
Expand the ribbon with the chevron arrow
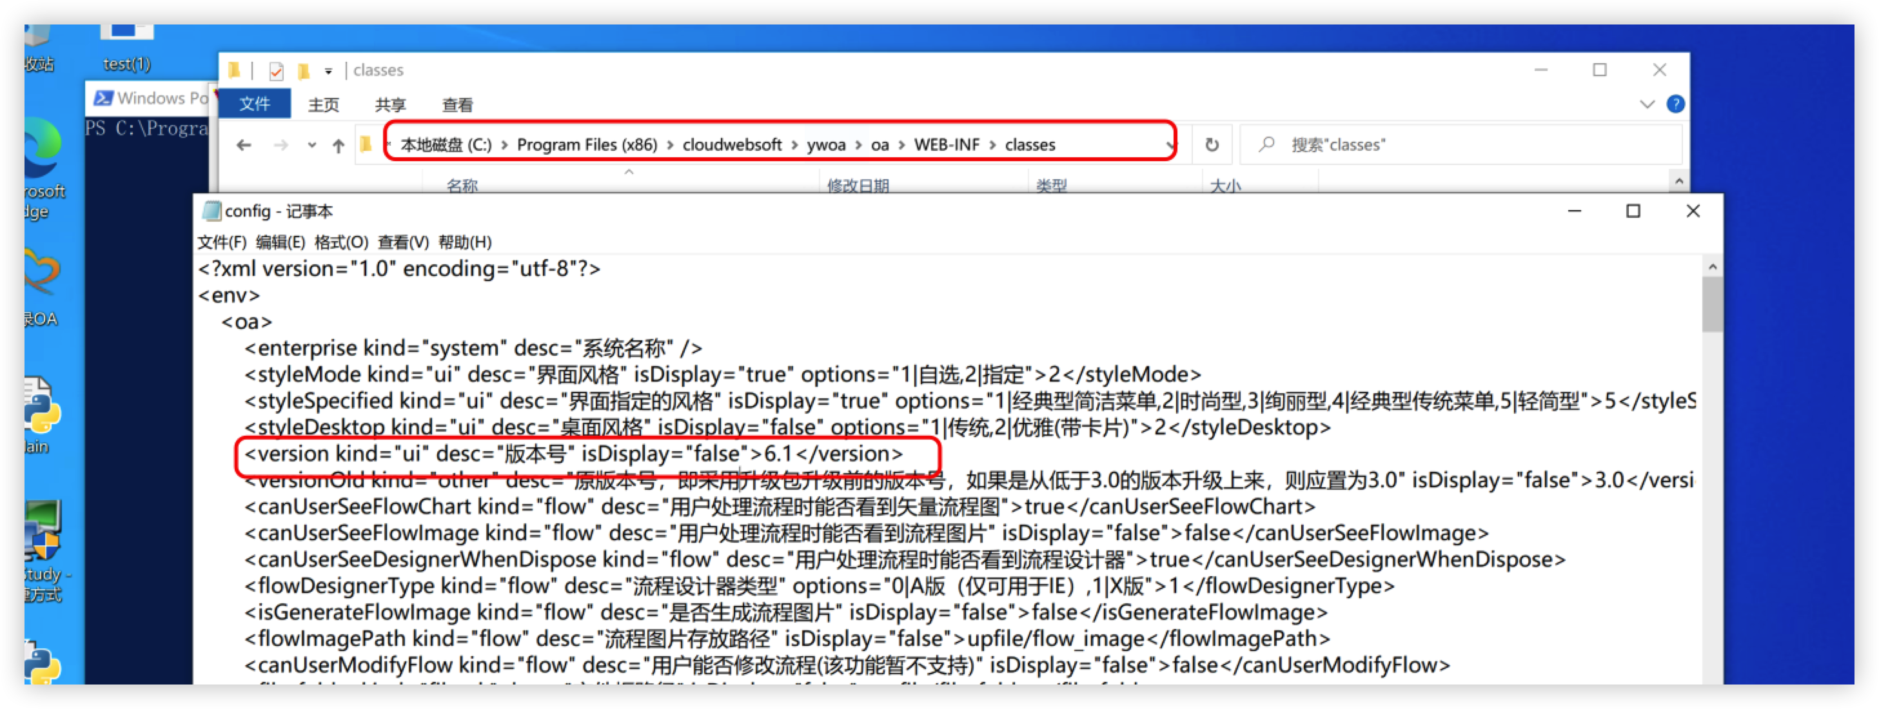click(1647, 104)
